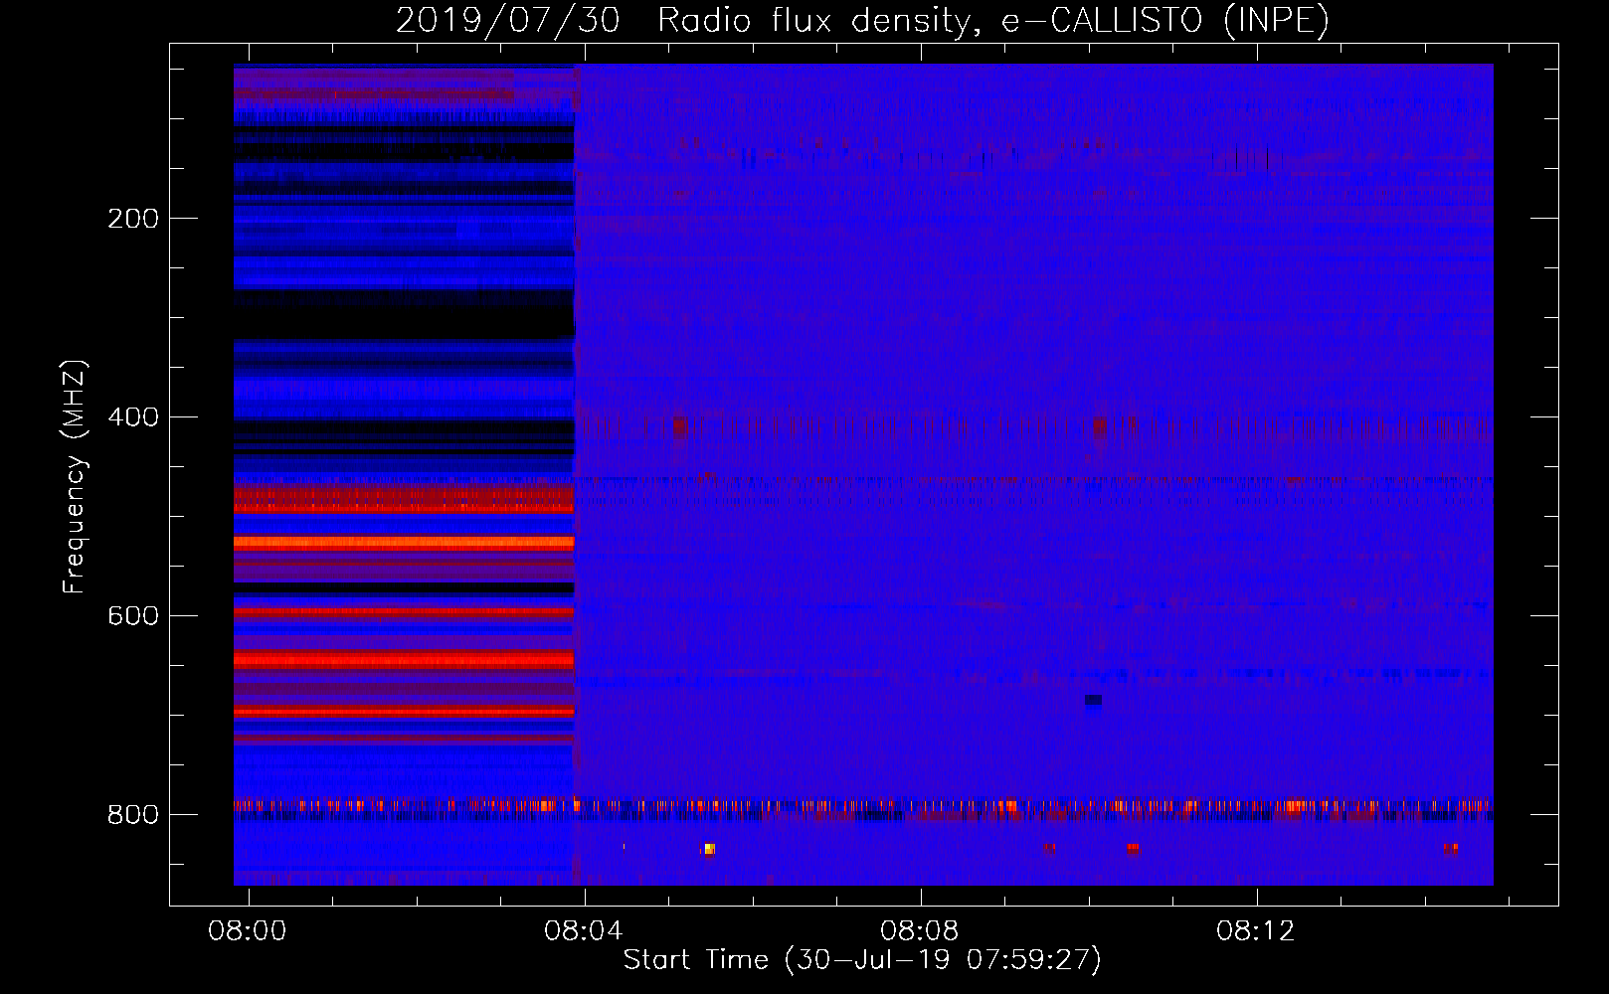The image size is (1609, 994).
Task: Select the 'Frequency (MHZ)' axis label
Action: click(75, 477)
